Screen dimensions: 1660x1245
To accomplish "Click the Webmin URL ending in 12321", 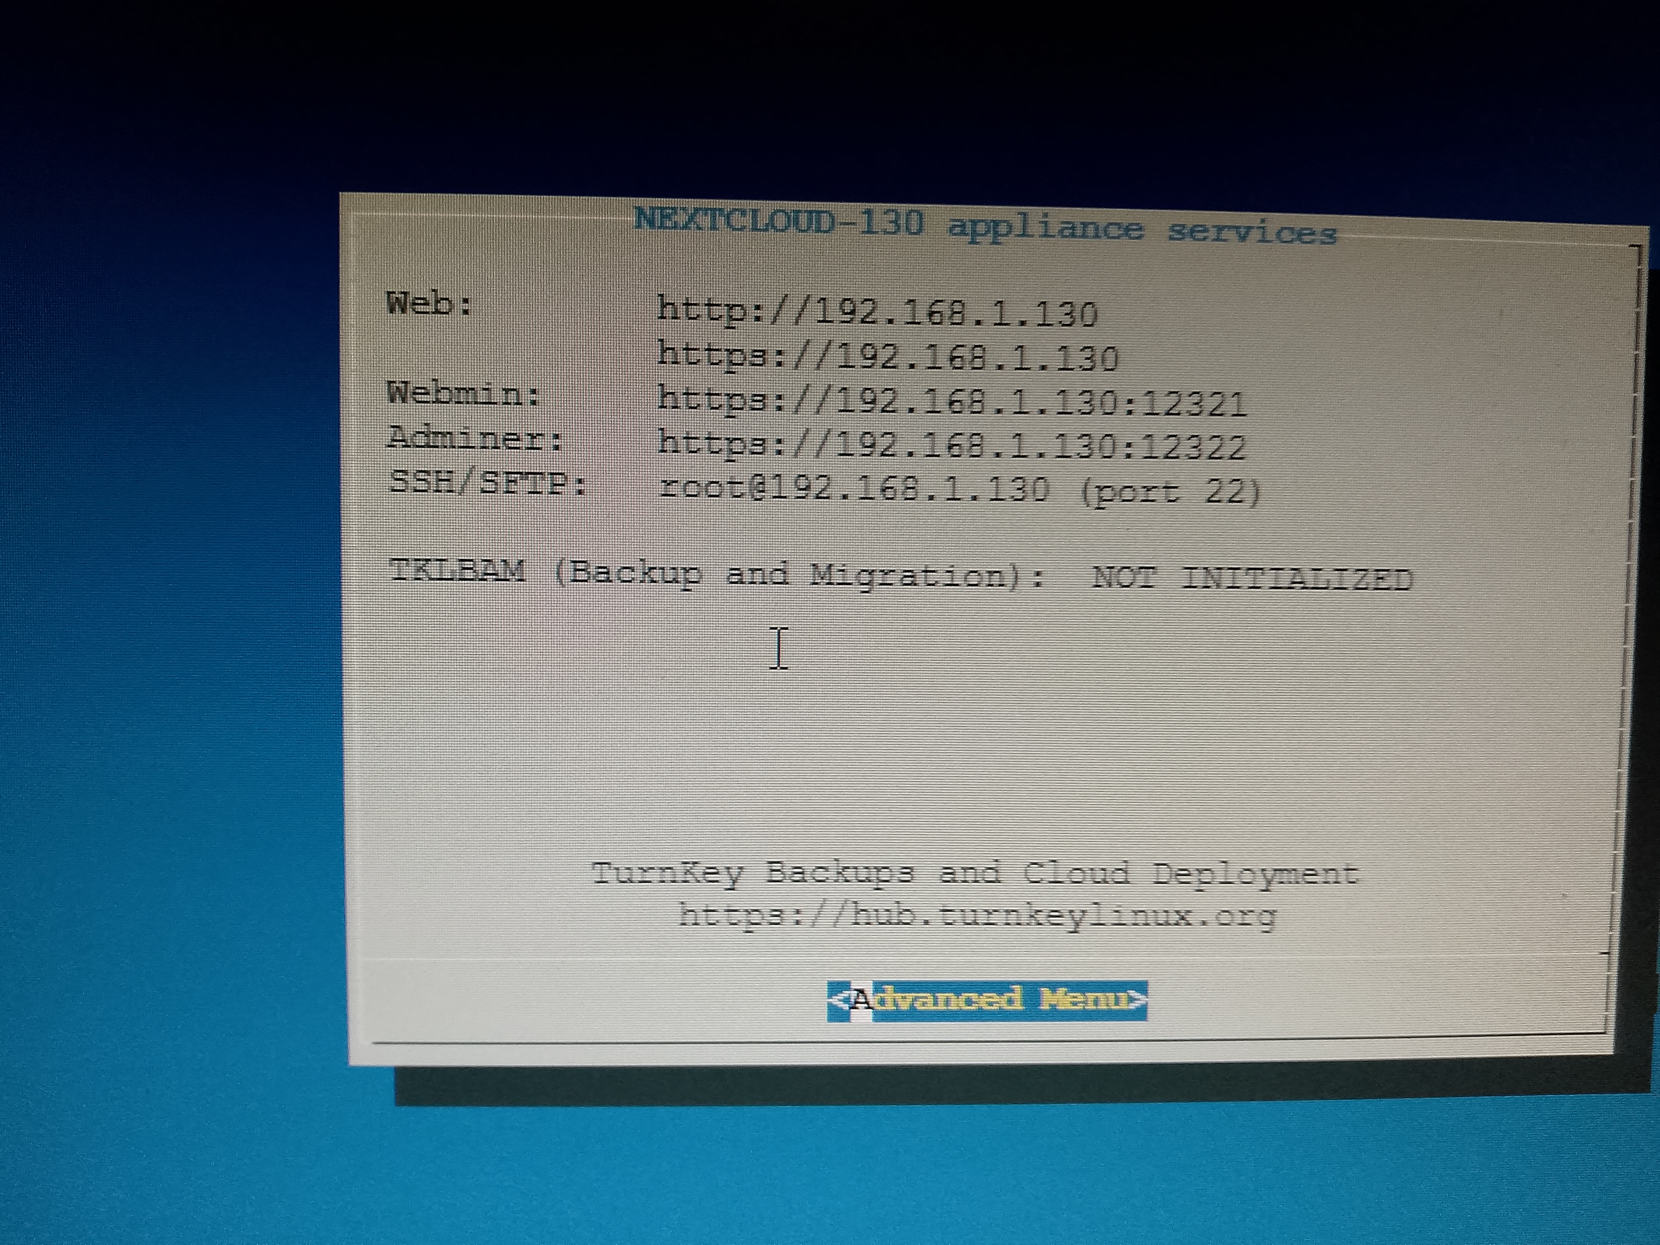I will click(x=952, y=401).
